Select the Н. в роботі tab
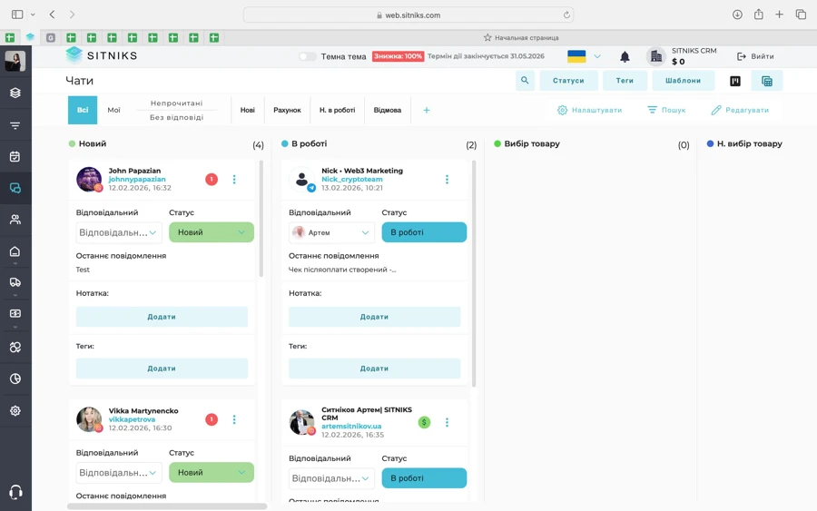Viewport: 817px width, 511px height. (x=337, y=110)
